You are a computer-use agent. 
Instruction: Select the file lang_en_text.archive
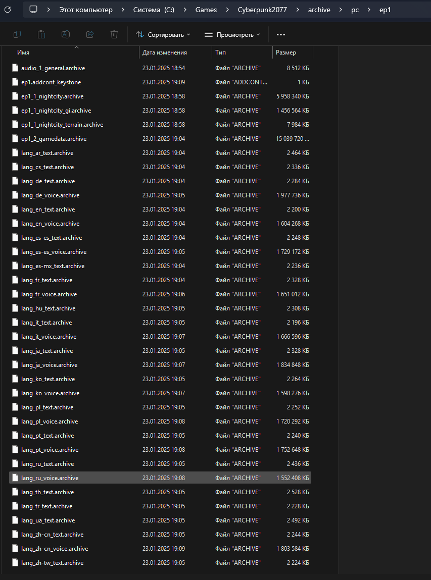pos(160,209)
